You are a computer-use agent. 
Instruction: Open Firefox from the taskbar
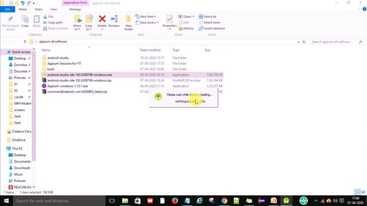[174, 201]
